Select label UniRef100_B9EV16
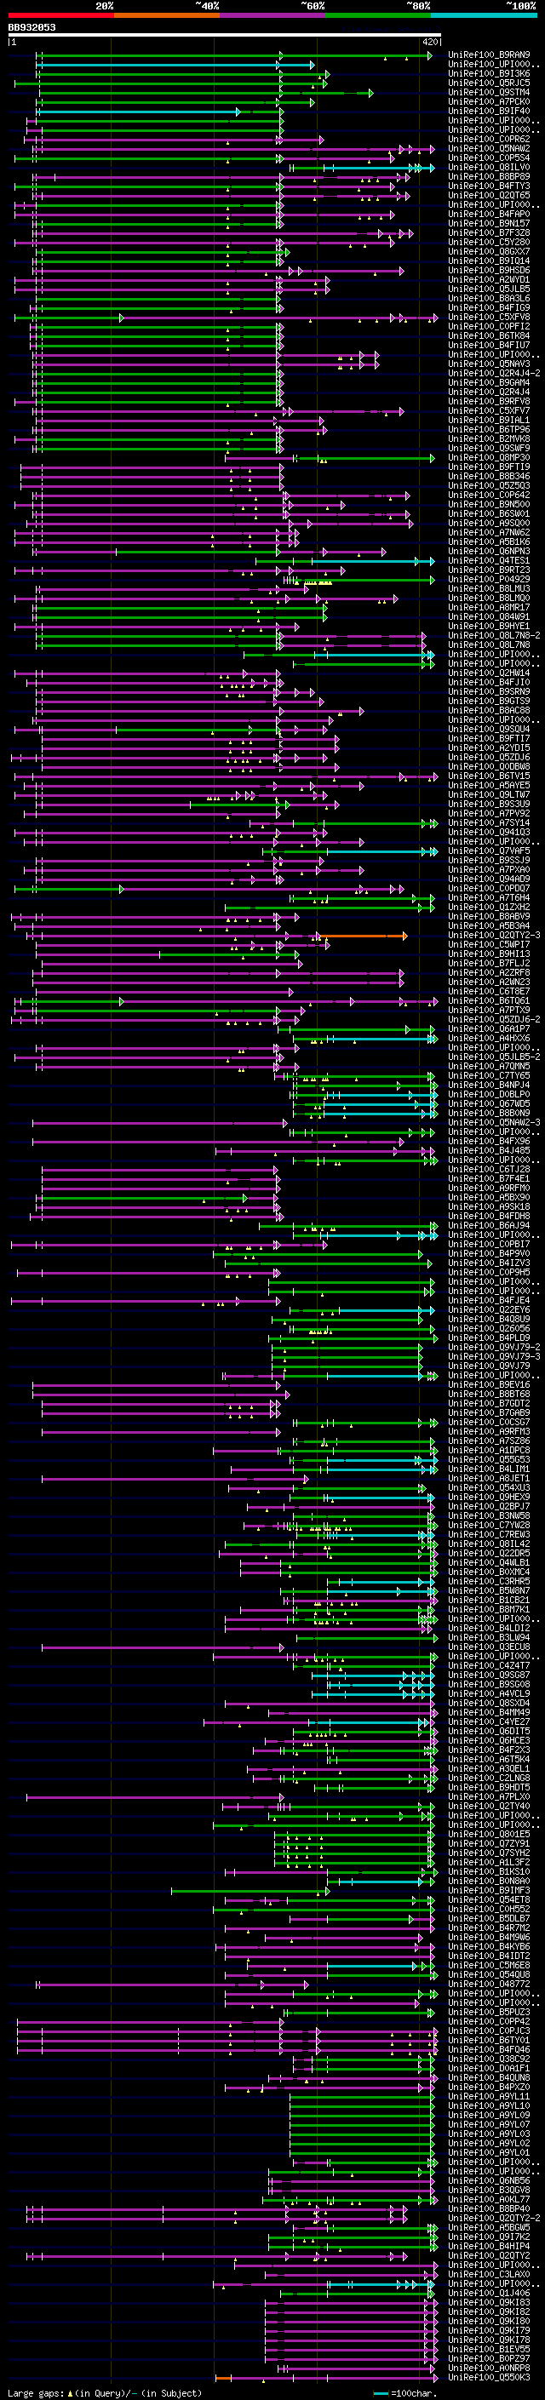The height and width of the screenshot is (2400, 545). click(x=488, y=1385)
